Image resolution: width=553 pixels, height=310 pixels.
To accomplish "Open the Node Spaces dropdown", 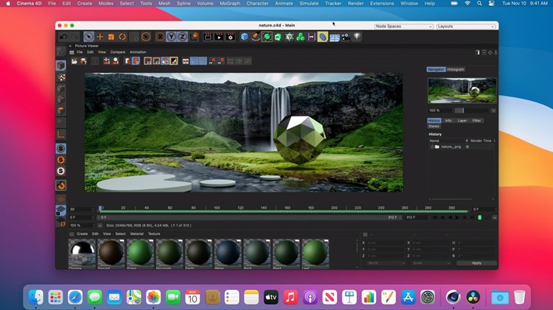I will (x=403, y=27).
